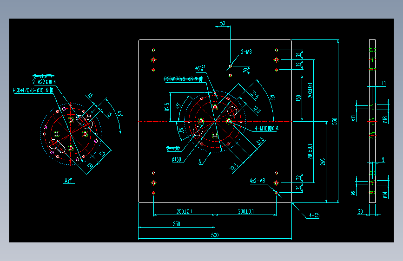Screen dimensions: 403x261
Task: Click the 265 vertical dimension
Action: 323,162
